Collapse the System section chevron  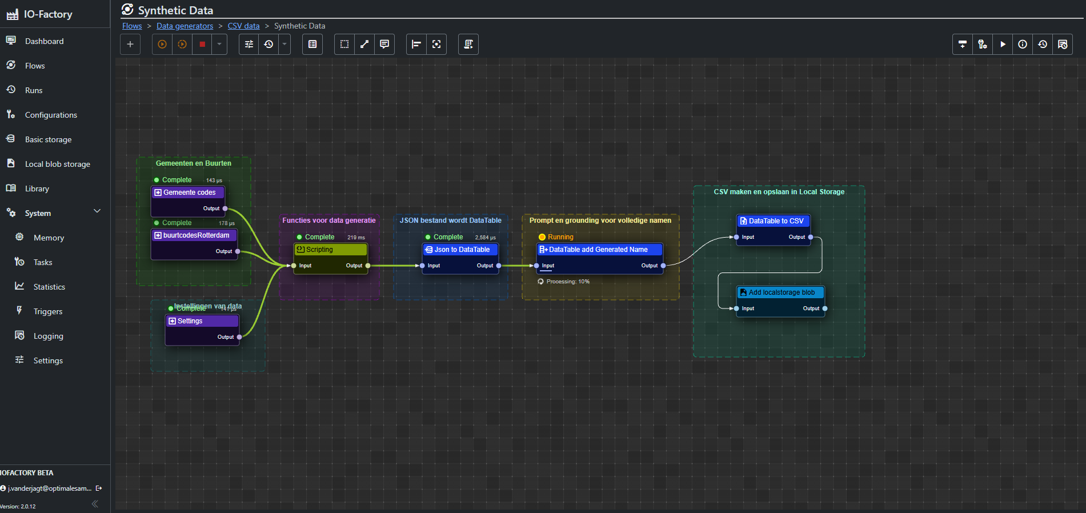point(97,211)
